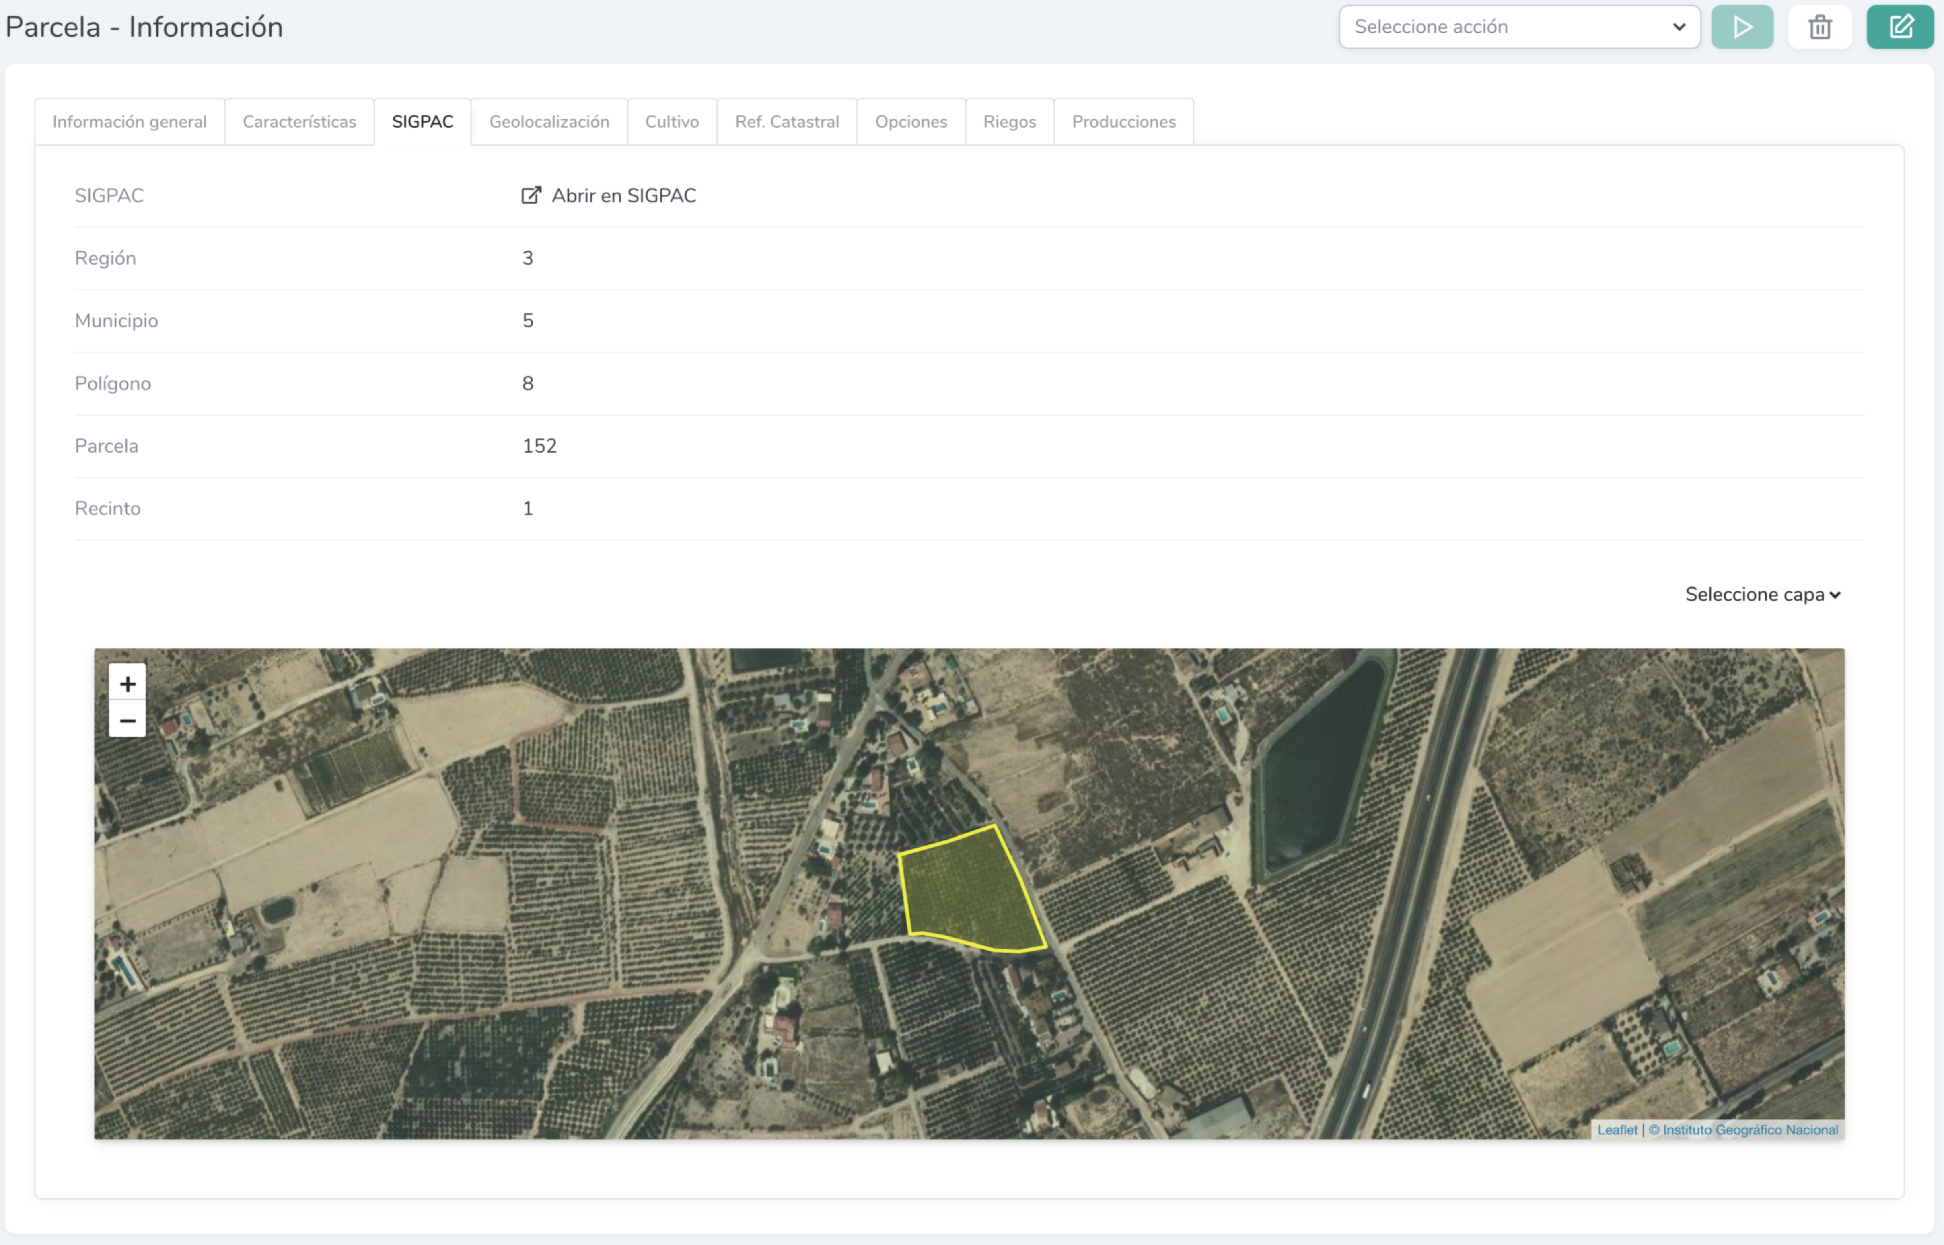This screenshot has width=1944, height=1245.
Task: Click the green play action button
Action: 1742,27
